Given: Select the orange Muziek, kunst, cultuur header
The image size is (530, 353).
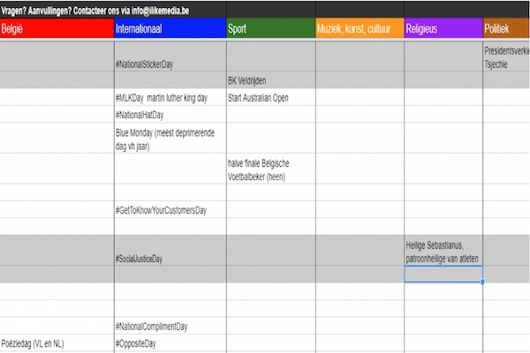Looking at the screenshot, I should [360, 29].
